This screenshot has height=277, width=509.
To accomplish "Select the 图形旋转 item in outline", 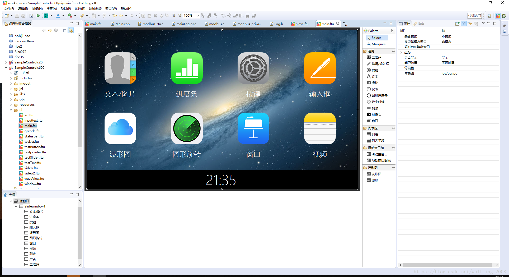I will (x=33, y=238).
